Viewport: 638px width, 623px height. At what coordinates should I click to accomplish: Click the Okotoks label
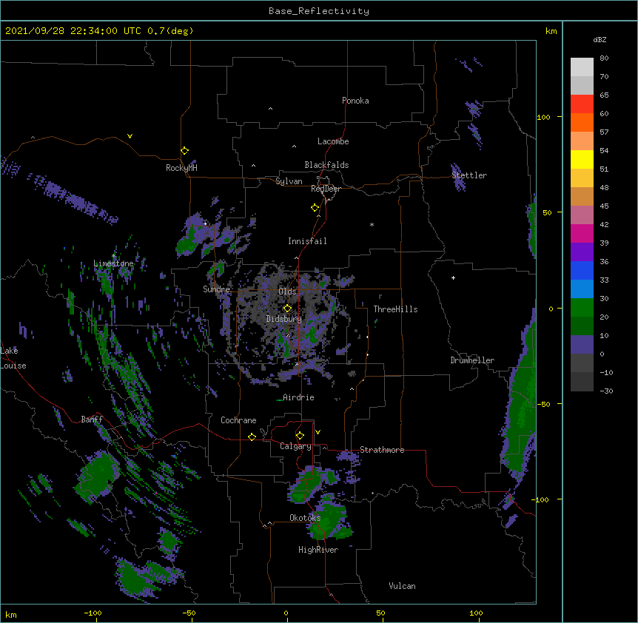point(305,518)
